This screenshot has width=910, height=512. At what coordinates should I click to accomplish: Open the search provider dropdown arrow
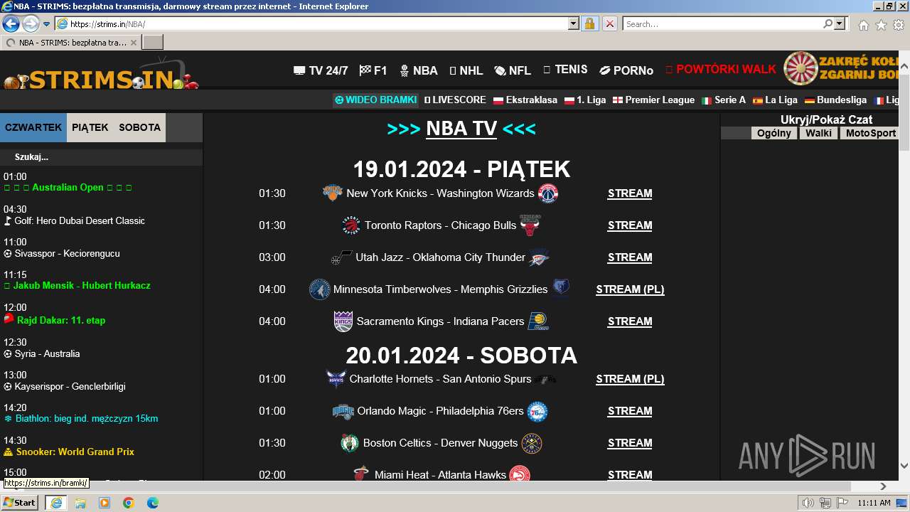point(840,23)
